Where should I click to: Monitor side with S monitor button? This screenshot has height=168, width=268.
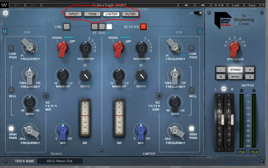point(250,77)
